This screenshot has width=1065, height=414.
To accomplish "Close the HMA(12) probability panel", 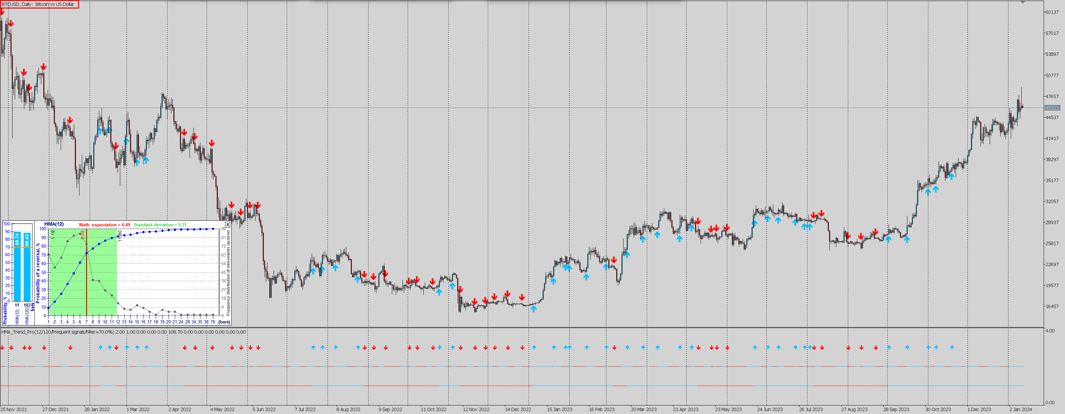I will pos(227,225).
